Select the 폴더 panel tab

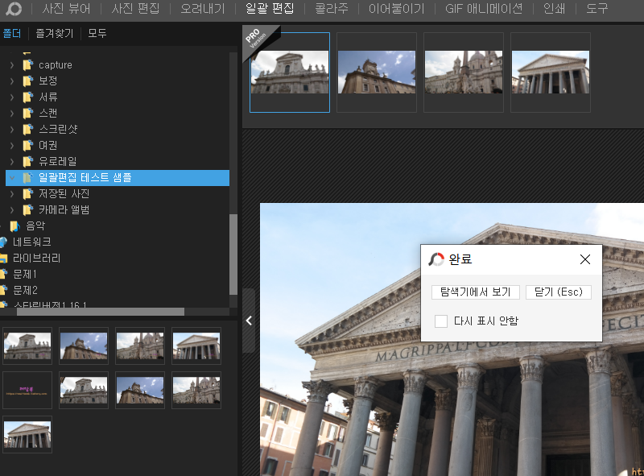(x=11, y=33)
